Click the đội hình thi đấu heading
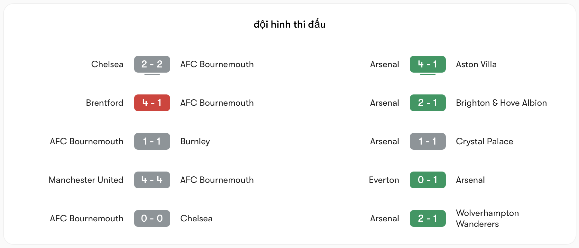The width and height of the screenshot is (579, 248). pos(289,24)
